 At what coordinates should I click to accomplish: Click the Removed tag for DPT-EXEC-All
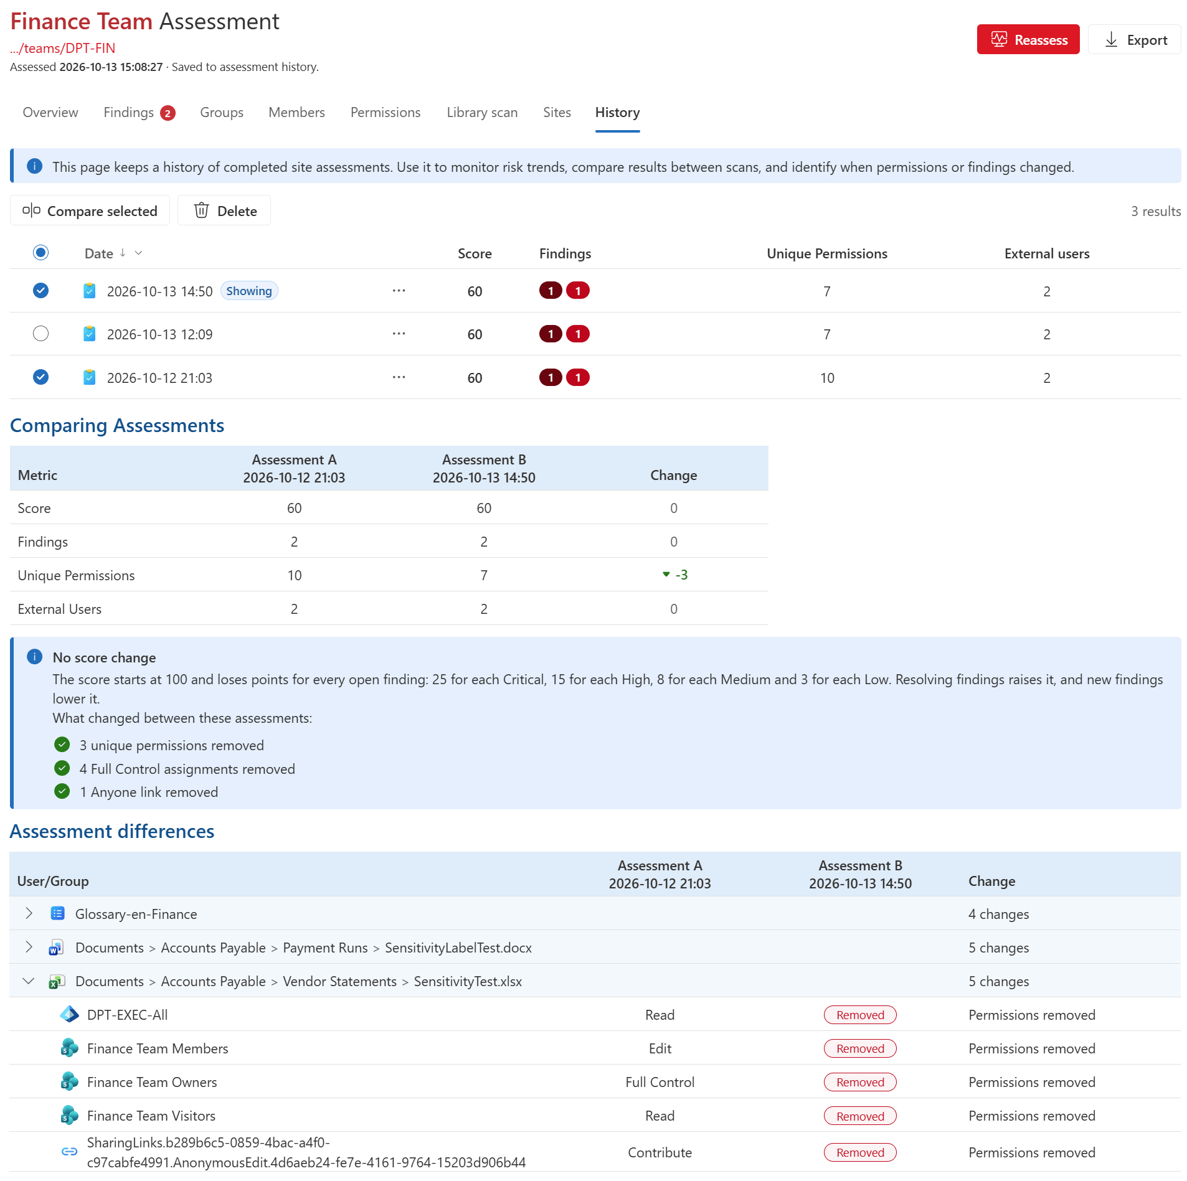(860, 1015)
